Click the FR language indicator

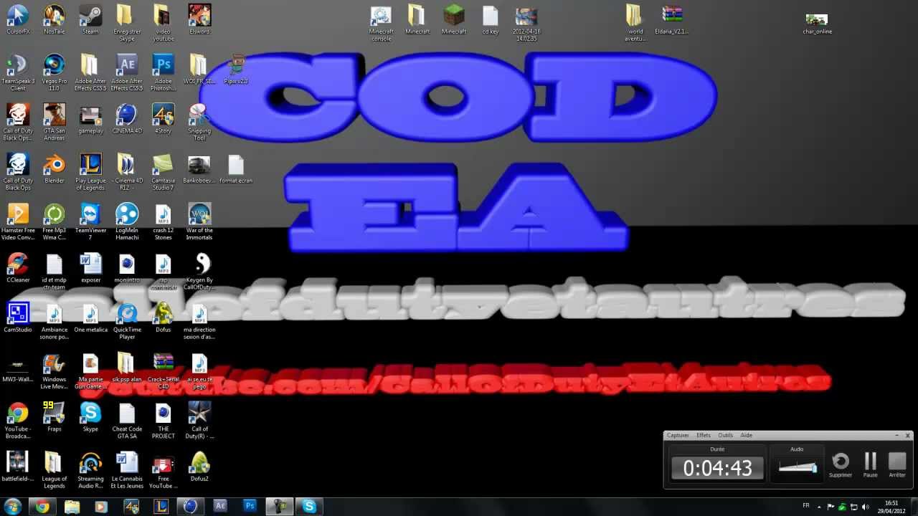[806, 506]
